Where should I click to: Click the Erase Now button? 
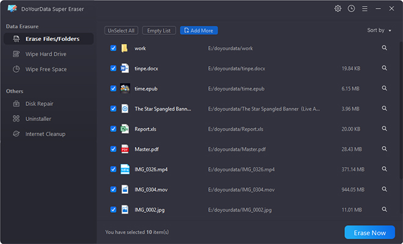point(369,232)
